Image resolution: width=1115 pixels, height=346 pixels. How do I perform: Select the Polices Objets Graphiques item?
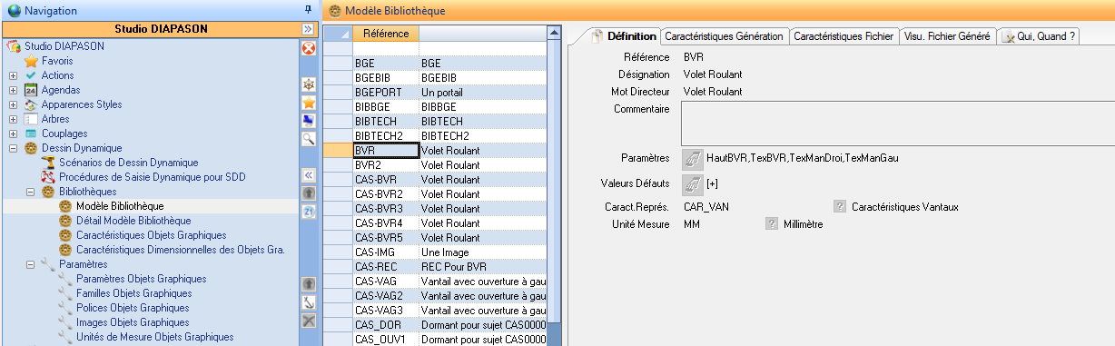tap(133, 308)
